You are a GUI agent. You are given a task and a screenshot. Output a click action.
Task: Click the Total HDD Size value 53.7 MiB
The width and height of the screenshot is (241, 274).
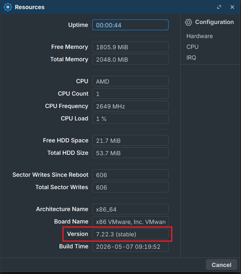pos(130,153)
